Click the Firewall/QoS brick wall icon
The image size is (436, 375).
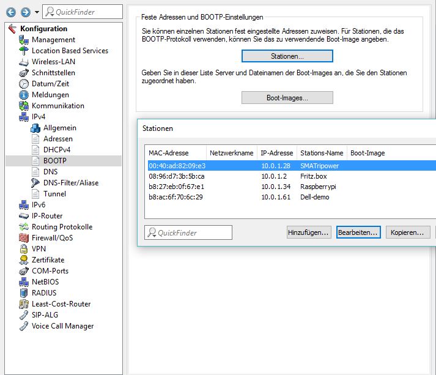24,238
